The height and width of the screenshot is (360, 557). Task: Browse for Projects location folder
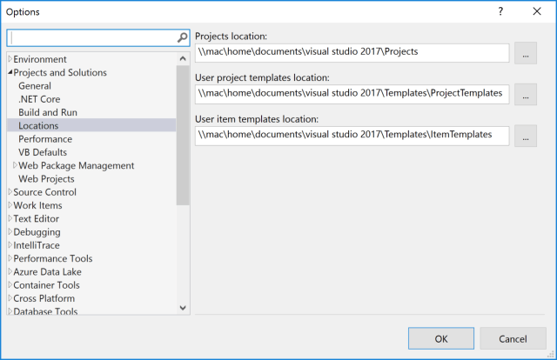[x=526, y=52]
